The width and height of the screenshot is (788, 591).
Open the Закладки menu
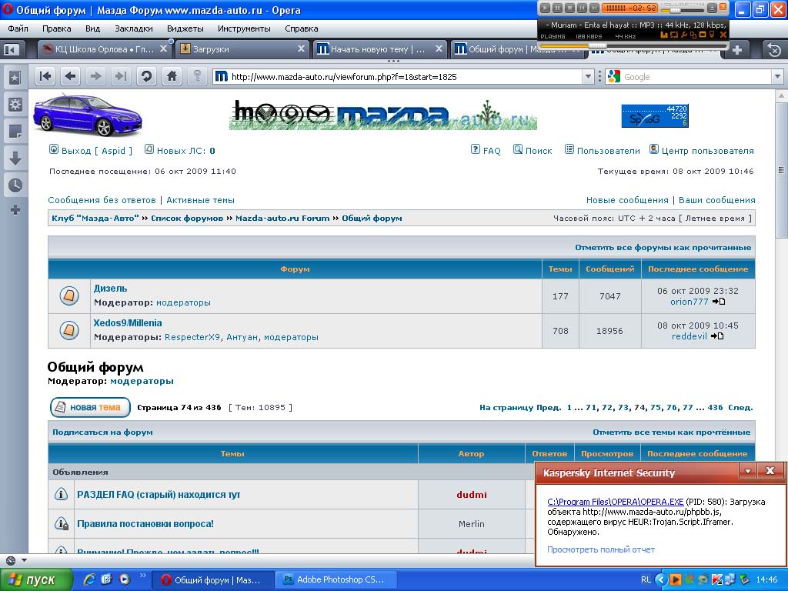point(134,28)
